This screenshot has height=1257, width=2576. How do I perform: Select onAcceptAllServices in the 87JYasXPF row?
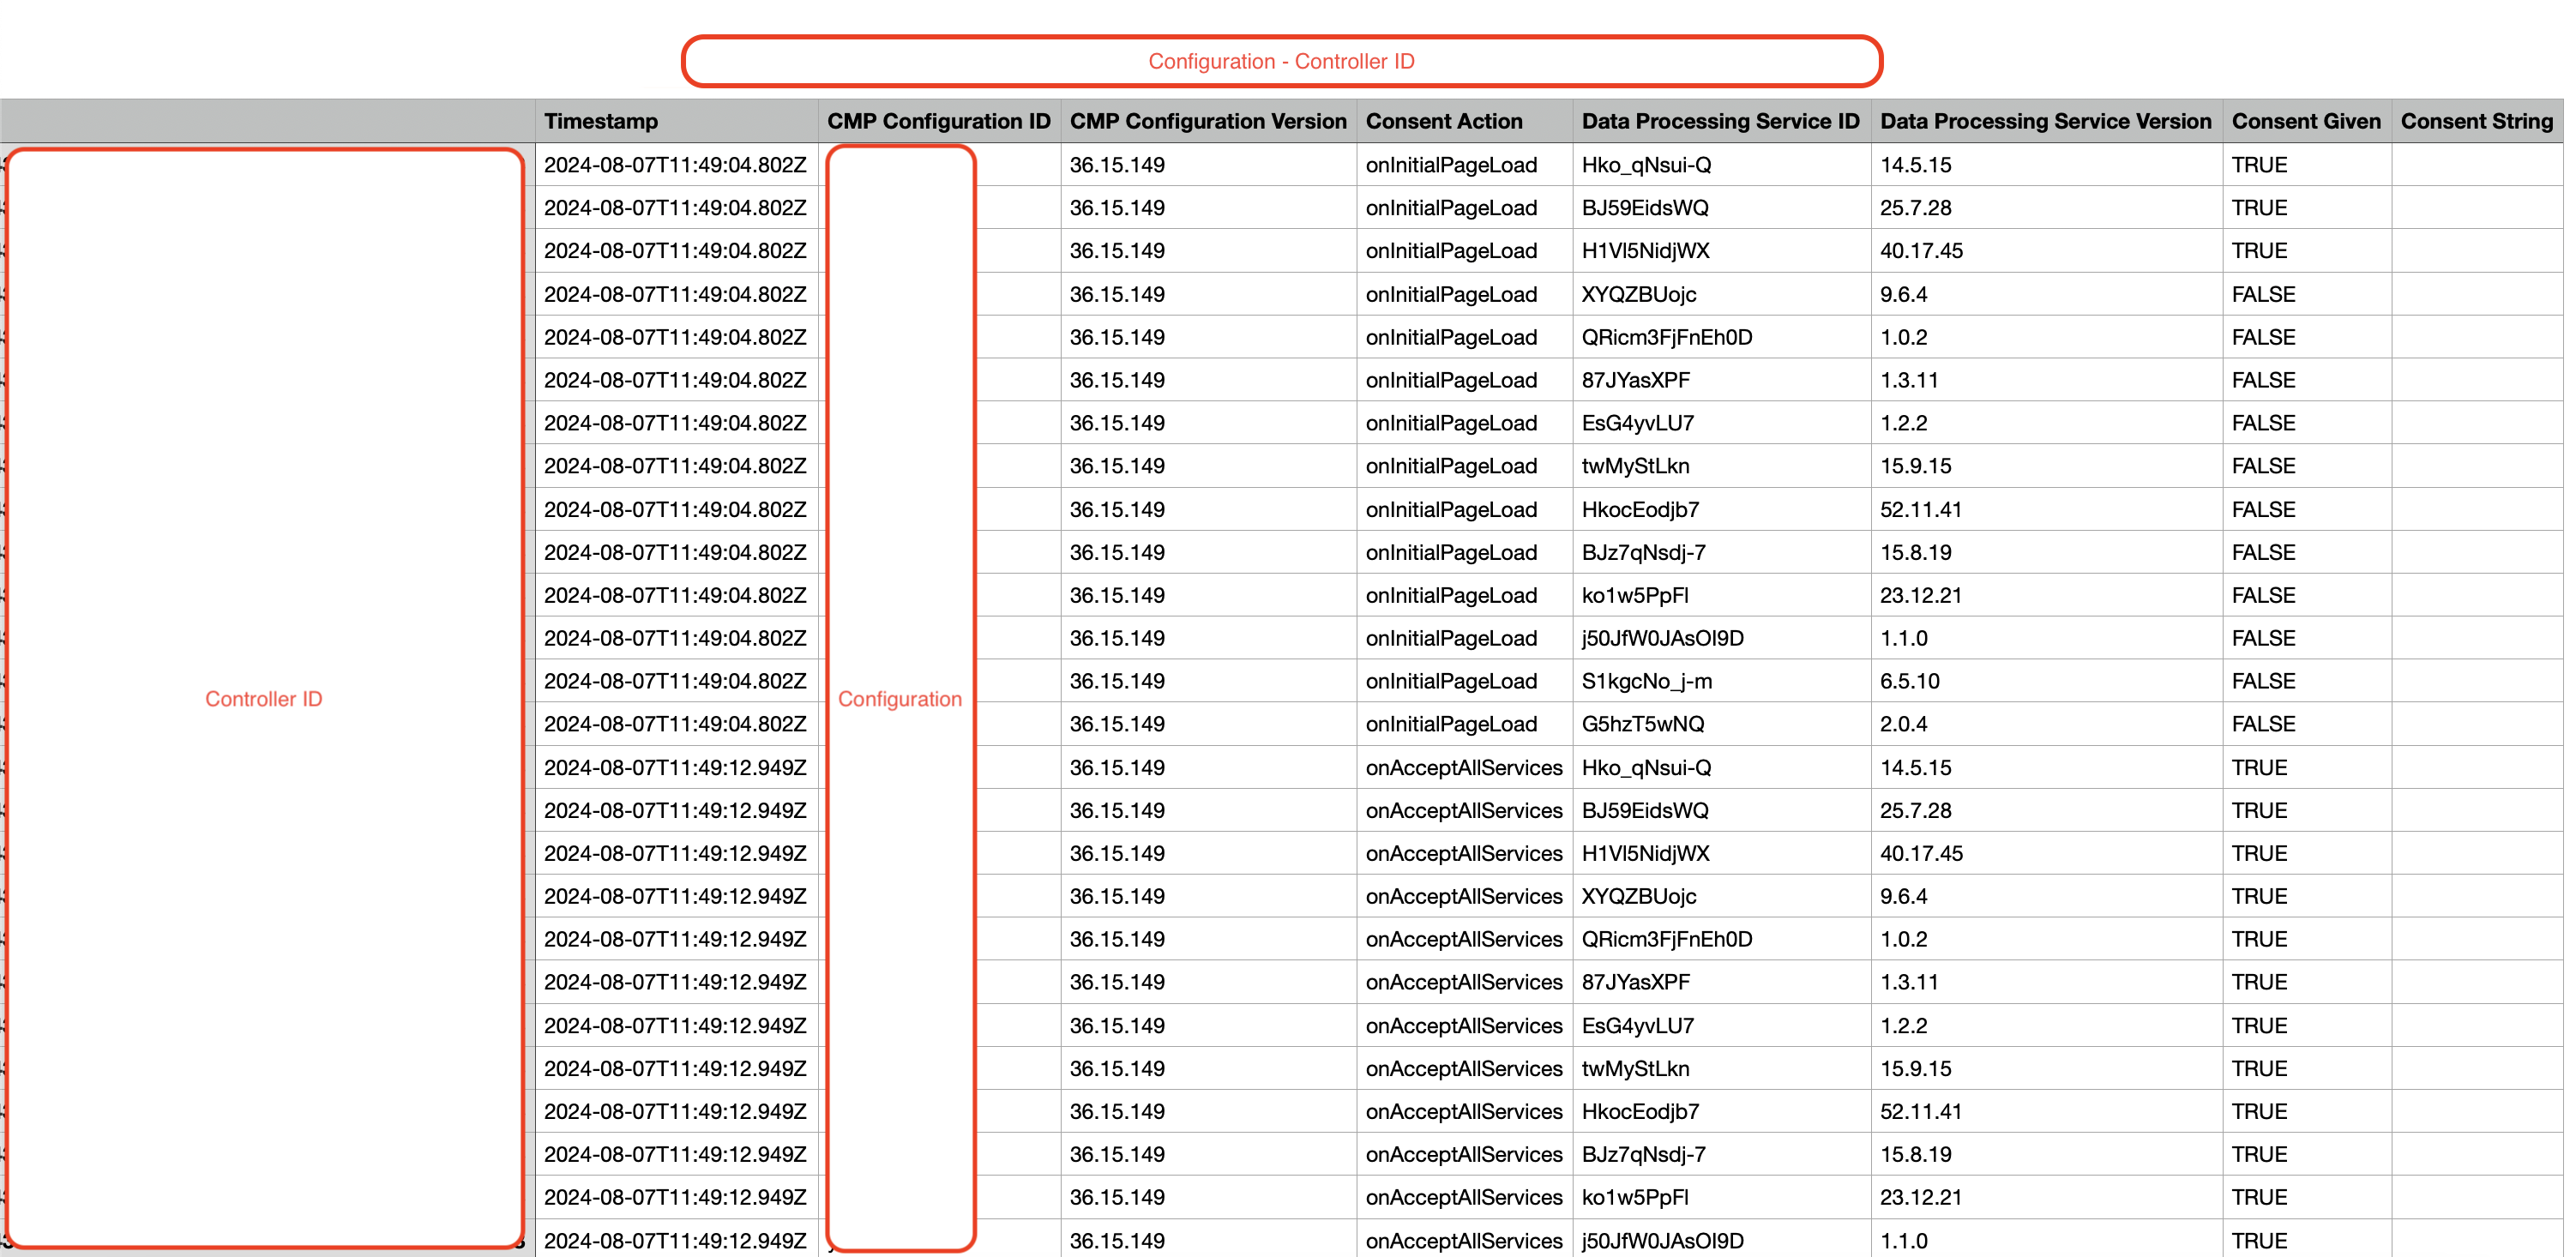pos(1464,983)
